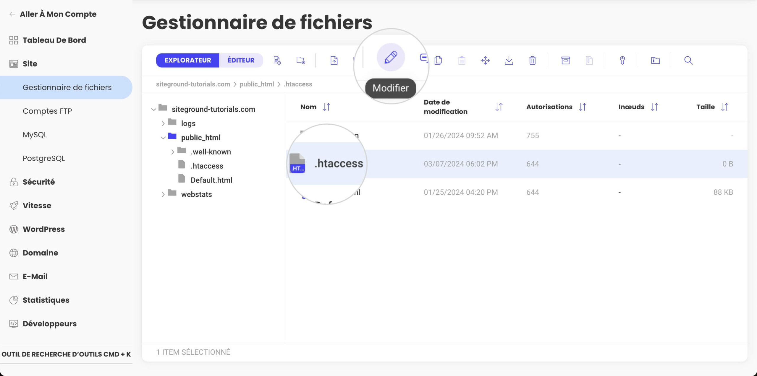Click the file upload icon
The image size is (757, 376).
coord(334,60)
